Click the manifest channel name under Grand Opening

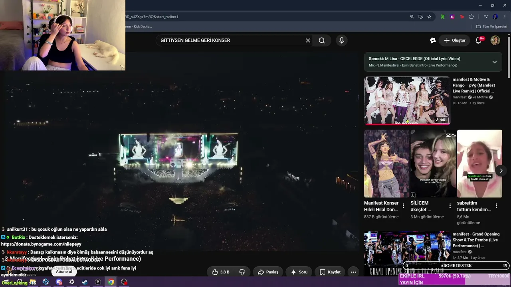click(x=460, y=252)
